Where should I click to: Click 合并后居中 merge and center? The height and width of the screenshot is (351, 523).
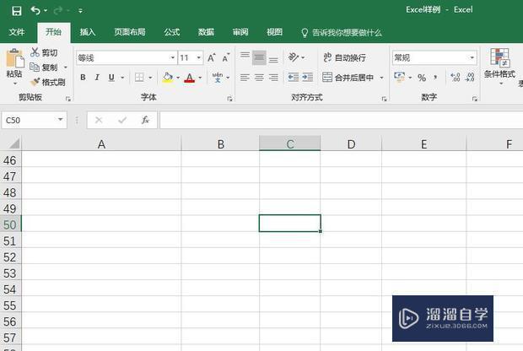pos(348,78)
